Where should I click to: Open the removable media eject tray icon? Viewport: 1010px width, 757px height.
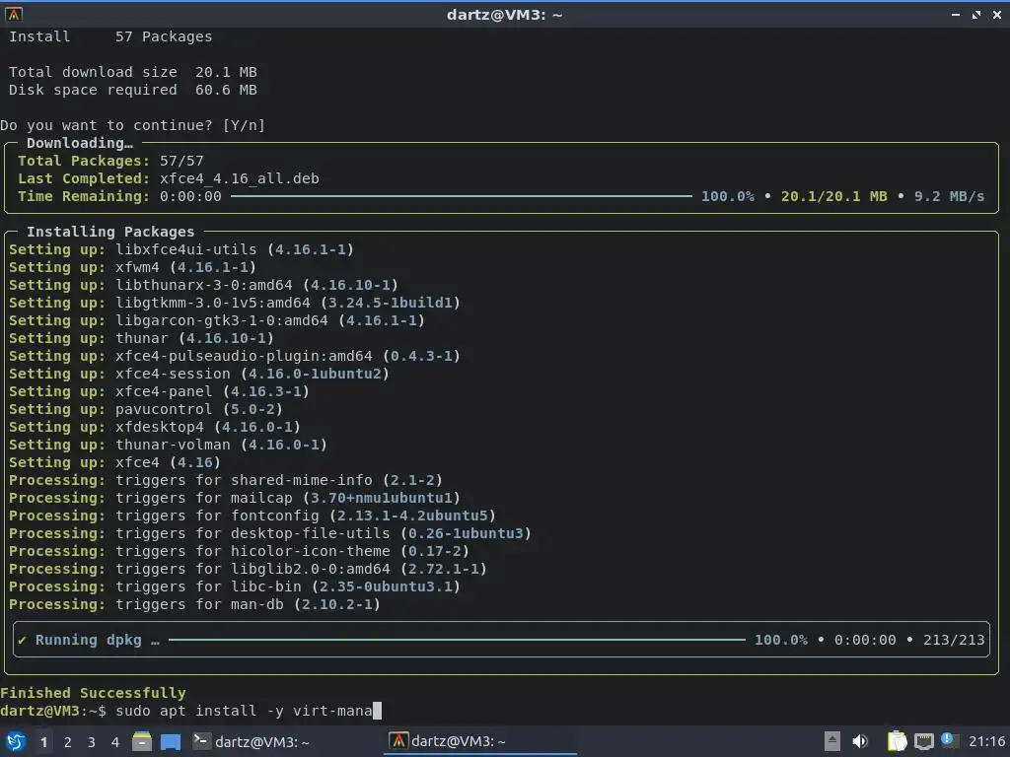pos(832,741)
